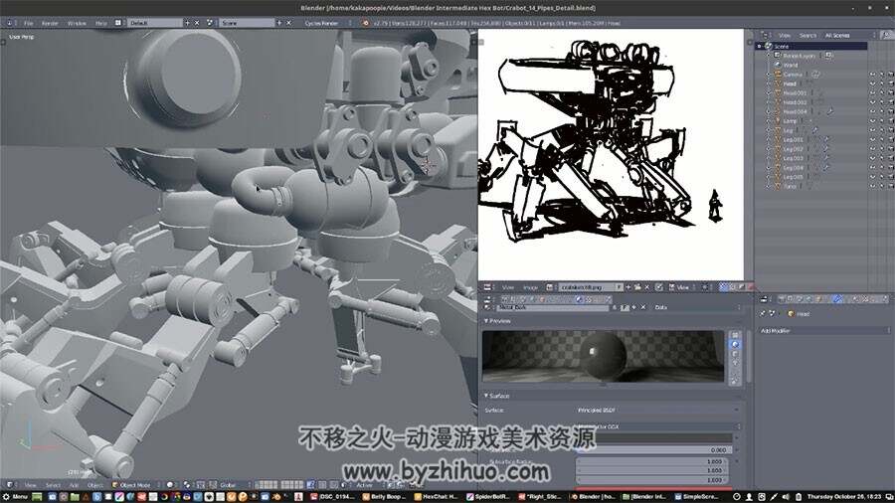The width and height of the screenshot is (895, 503).
Task: Toggle visibility of Leg.001 in the outliner
Action: [873, 140]
